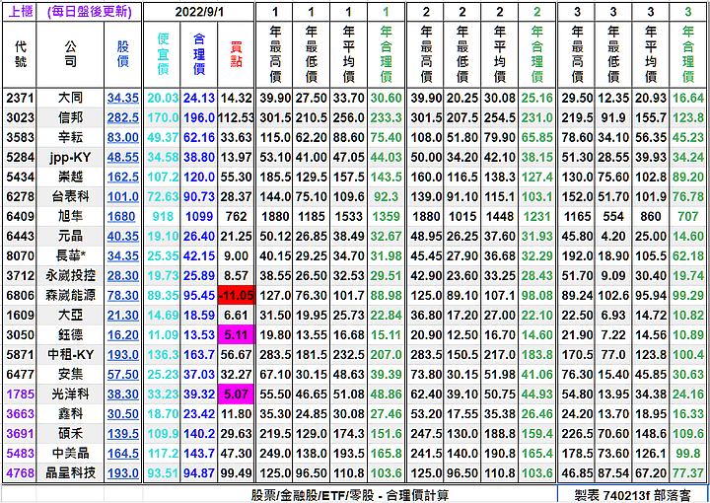Open the 34.35 stock price link for 大同

[x=122, y=98]
